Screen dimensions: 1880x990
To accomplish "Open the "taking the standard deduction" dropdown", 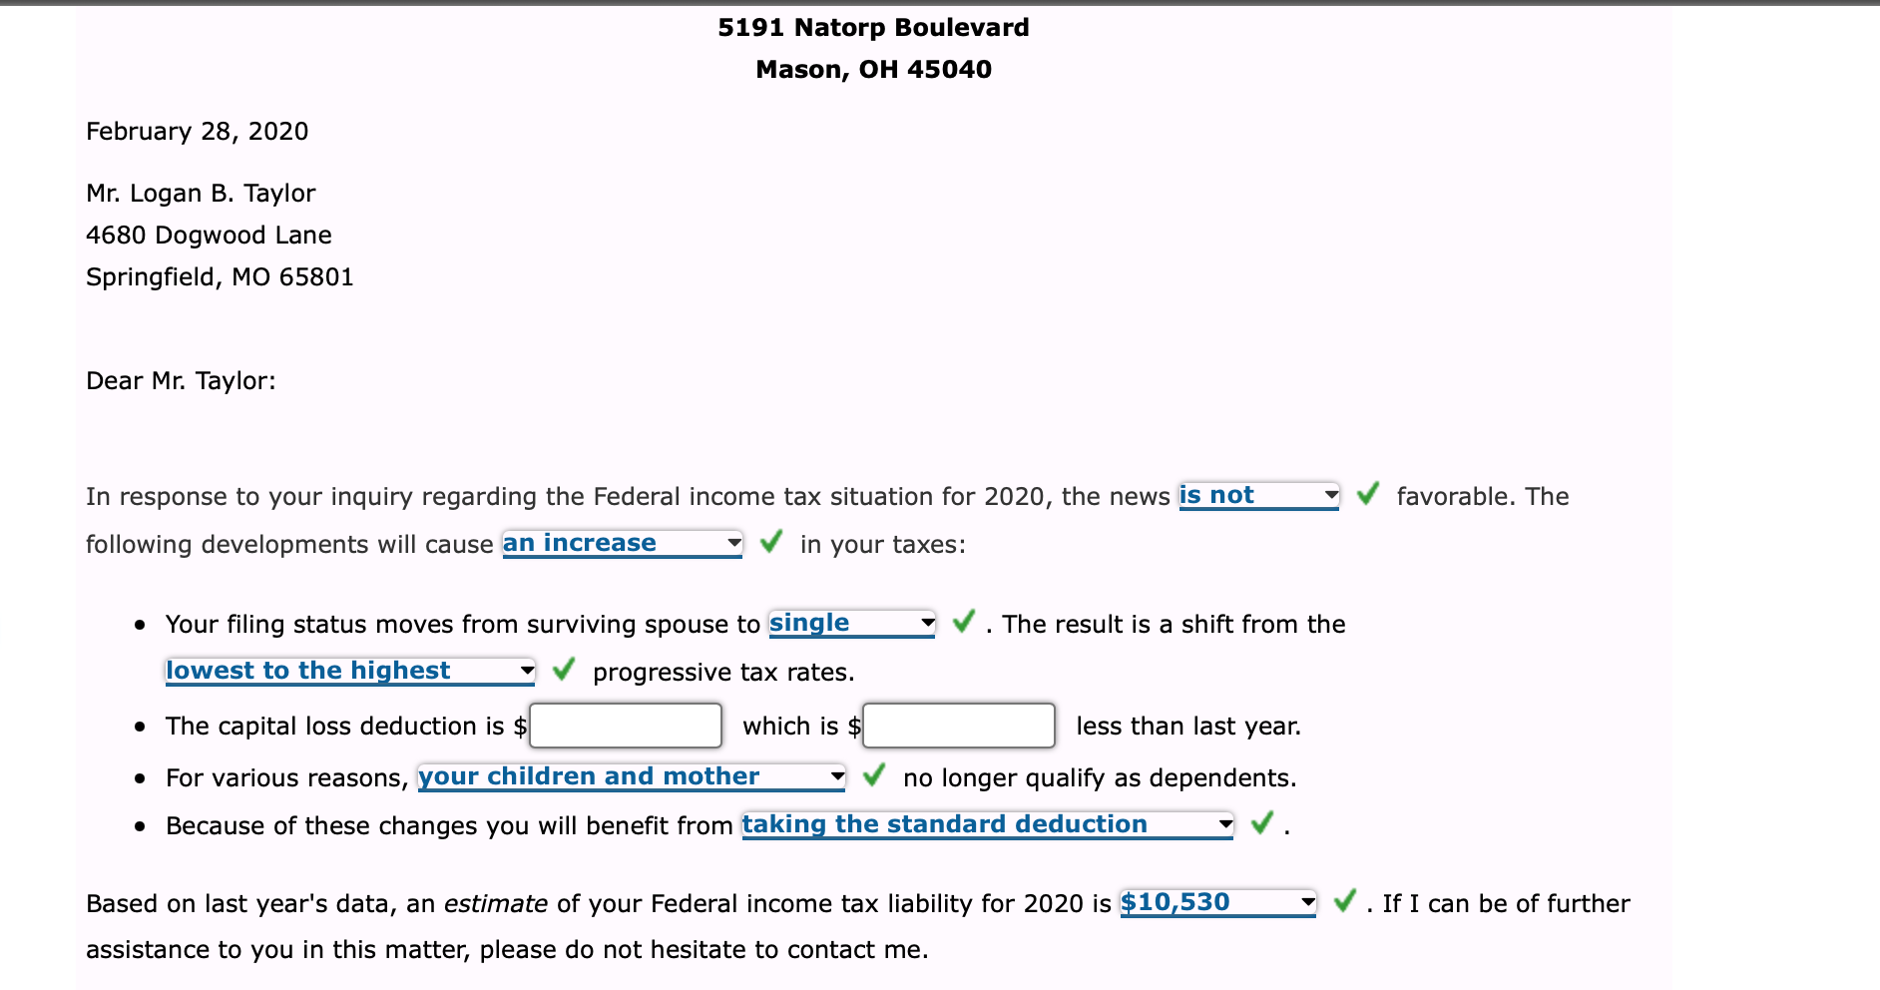I will click(988, 825).
